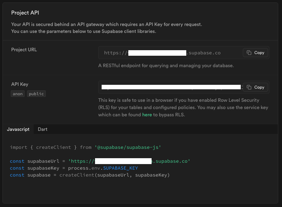Click the RESTful endpoint description text
The height and width of the screenshot is (207, 282).
coord(166,66)
